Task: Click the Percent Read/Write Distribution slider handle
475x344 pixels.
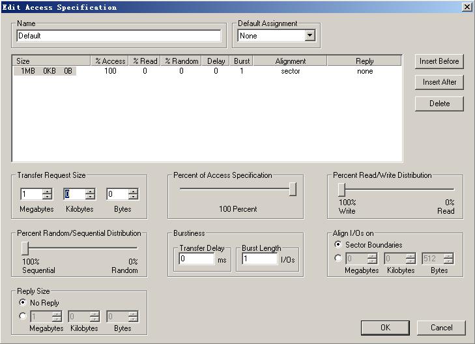Action: tap(341, 189)
